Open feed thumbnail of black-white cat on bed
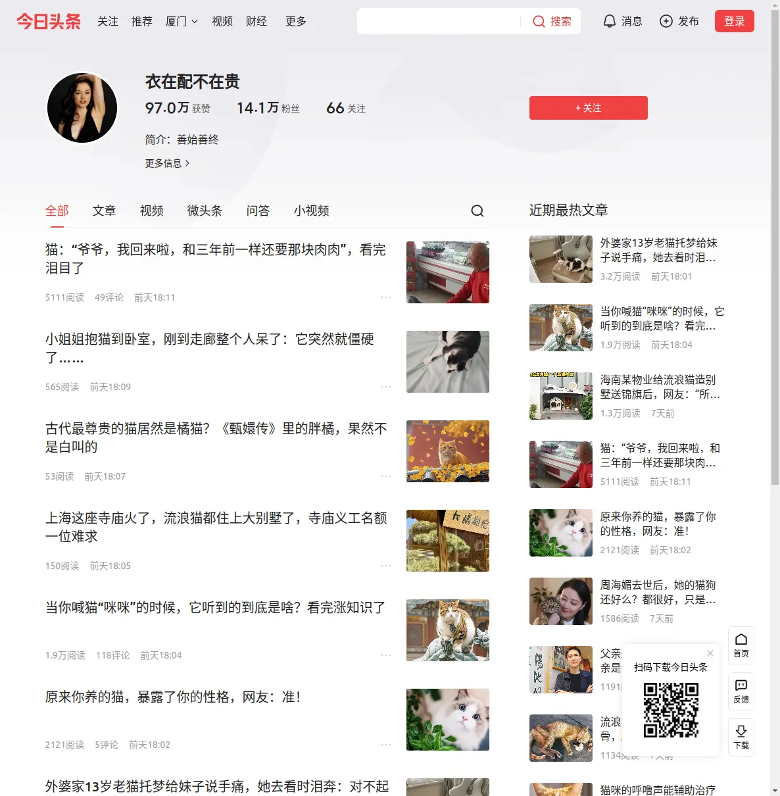The image size is (780, 796). pyautogui.click(x=448, y=362)
